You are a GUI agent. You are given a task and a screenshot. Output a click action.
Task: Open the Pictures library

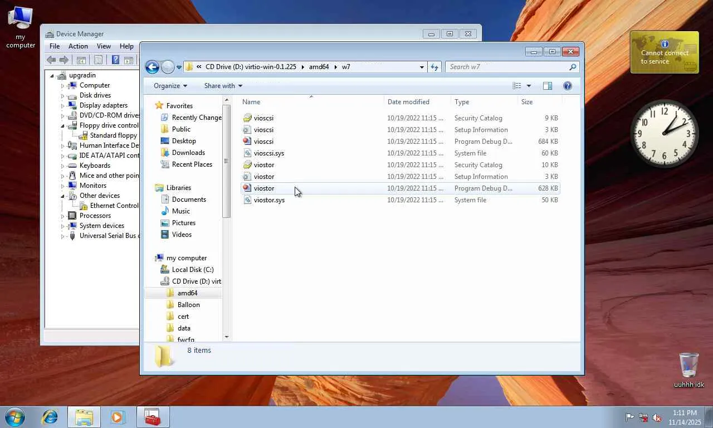coord(184,223)
